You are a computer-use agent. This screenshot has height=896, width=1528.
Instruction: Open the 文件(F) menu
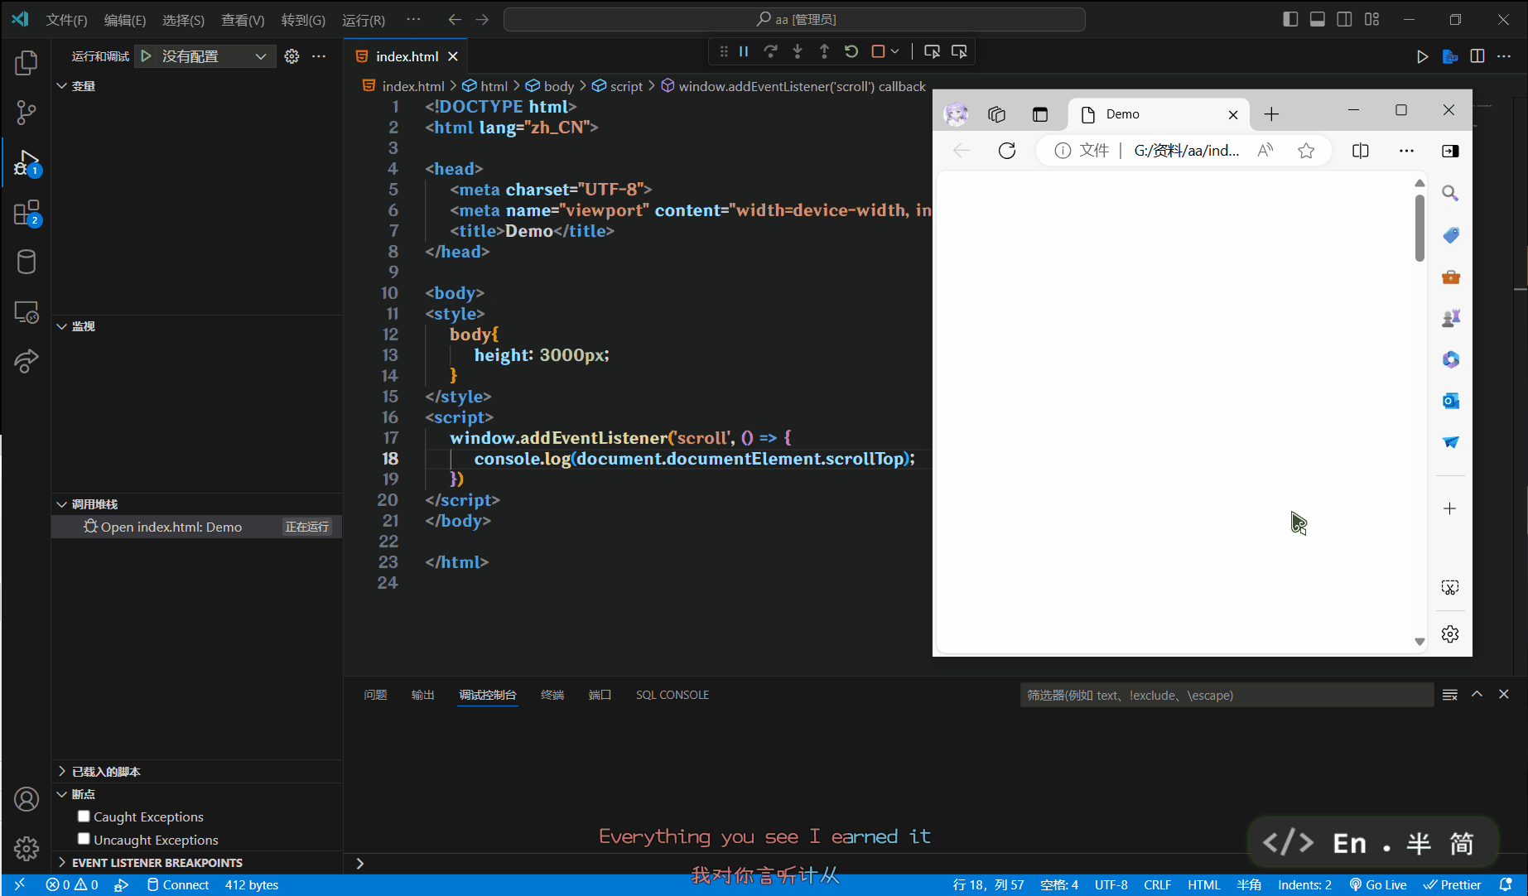[x=66, y=20]
